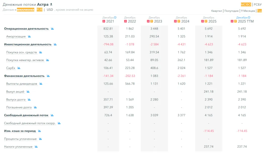Image resolution: width=264 pixels, height=153 pixels.
Task: Click the Погашение долга row label
Action: [19, 108]
